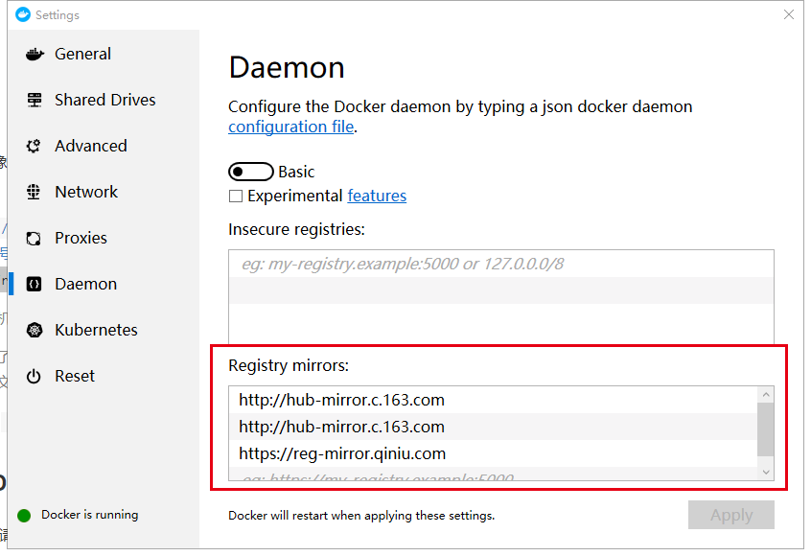Click the Shared Drives icon in sidebar

(35, 101)
